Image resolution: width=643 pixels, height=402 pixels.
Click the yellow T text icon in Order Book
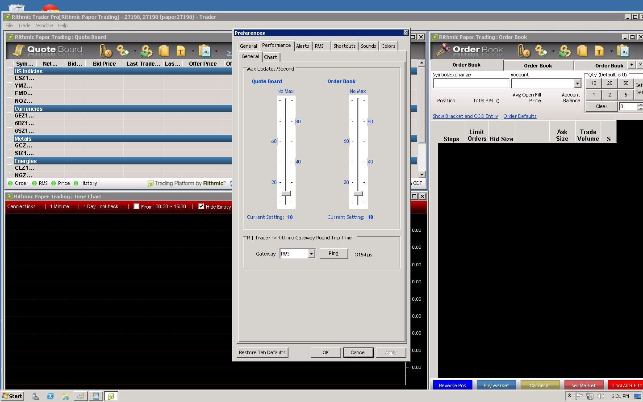pyautogui.click(x=599, y=51)
